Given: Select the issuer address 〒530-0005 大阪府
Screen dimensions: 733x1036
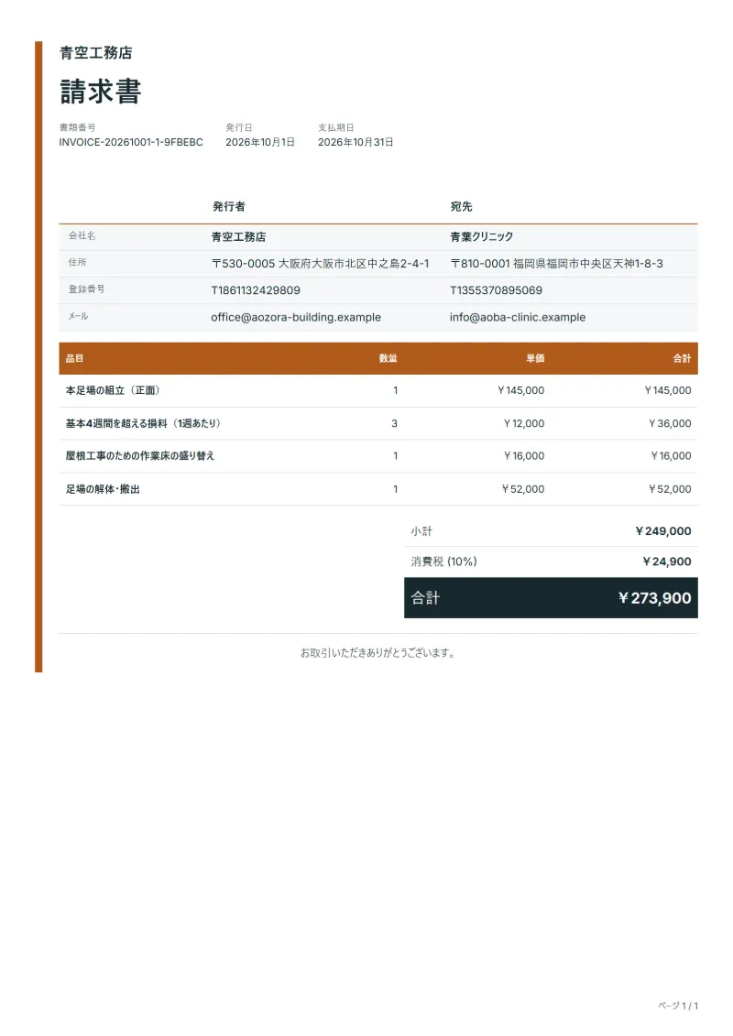Looking at the screenshot, I should pos(320,264).
